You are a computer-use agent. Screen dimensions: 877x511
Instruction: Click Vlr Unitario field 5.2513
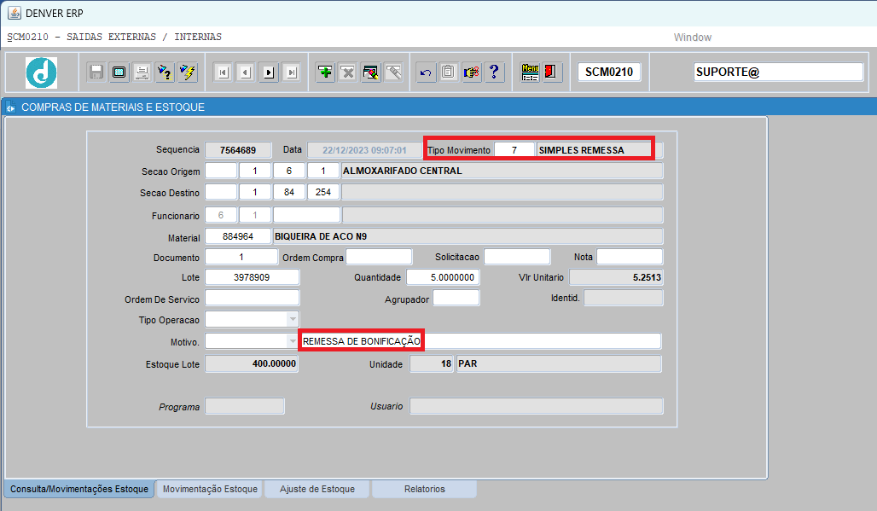point(616,276)
